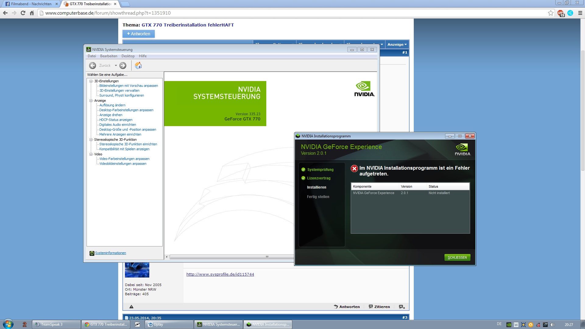The image size is (585, 329).
Task: Collapse the Anzeige tree node
Action: (91, 101)
